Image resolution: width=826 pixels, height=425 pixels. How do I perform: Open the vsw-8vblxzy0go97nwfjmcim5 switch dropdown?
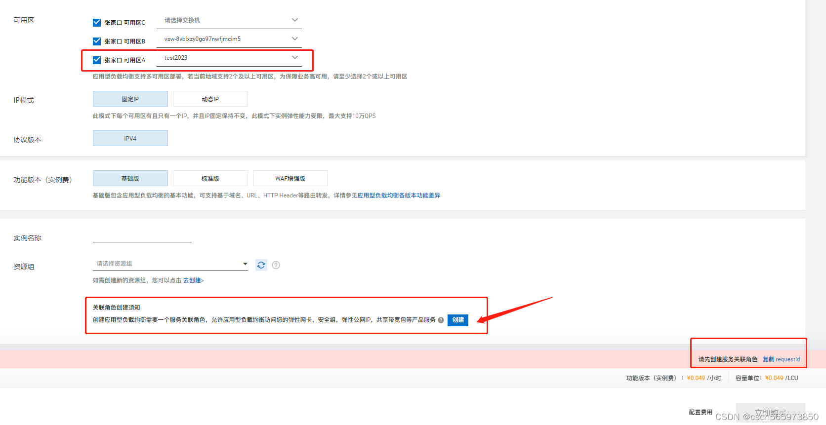pos(229,39)
